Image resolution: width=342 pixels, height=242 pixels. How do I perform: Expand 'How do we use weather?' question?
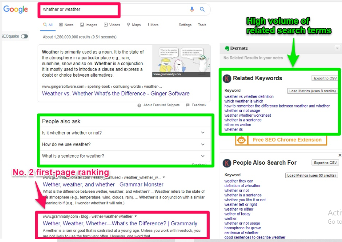125,144
